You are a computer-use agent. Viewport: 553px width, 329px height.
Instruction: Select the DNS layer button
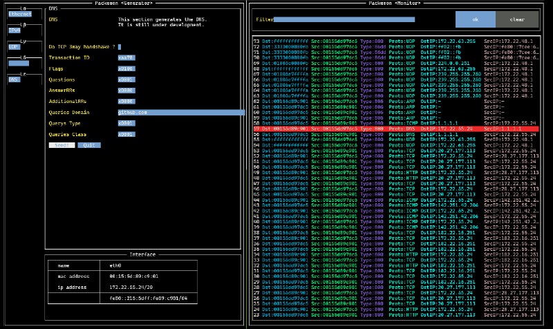tap(14, 79)
